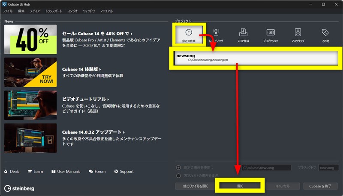
Task: Open the 編集 menu
Action: (x=21, y=11)
